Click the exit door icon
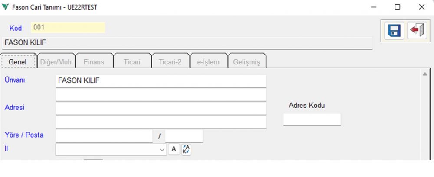434x177 pixels. point(416,30)
